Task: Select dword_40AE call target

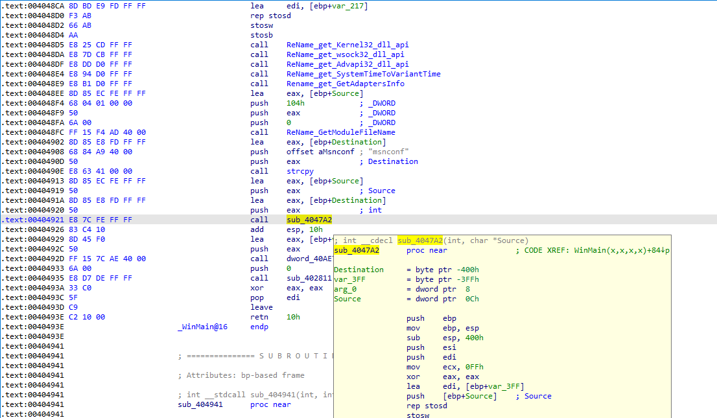Action: (310, 259)
